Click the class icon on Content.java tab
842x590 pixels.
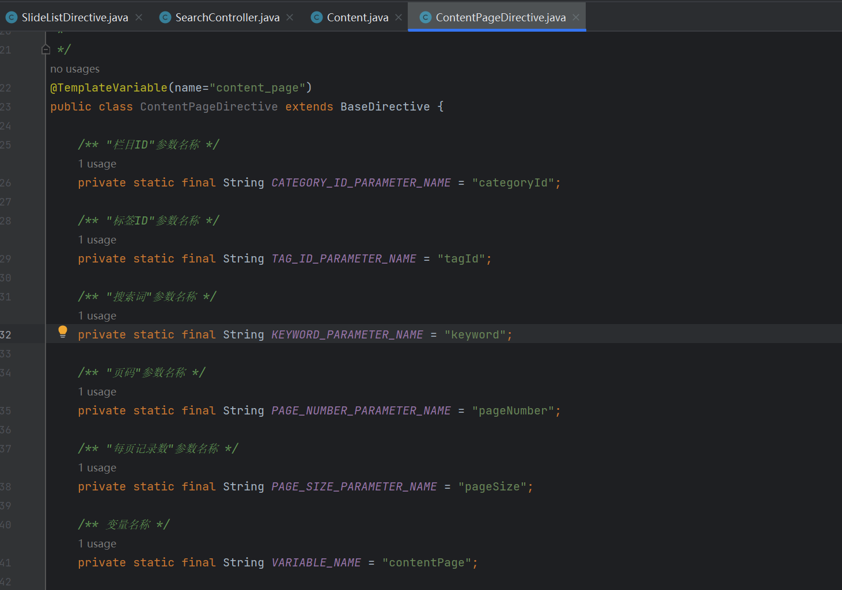(316, 17)
